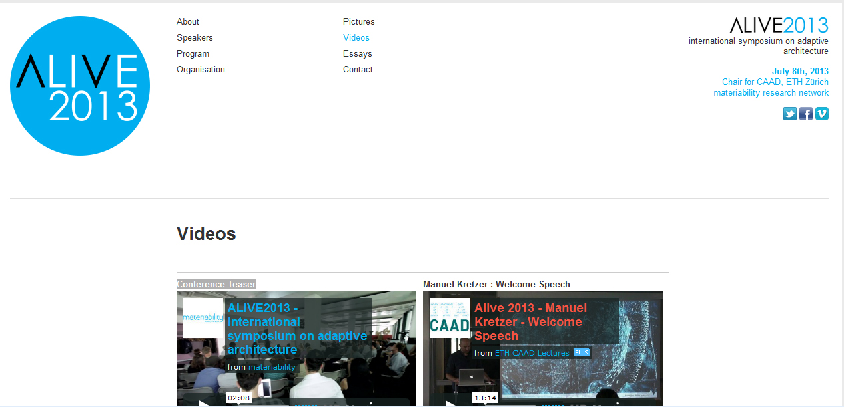
Task: Click the CAAD avatar on welcome speech video
Action: pyautogui.click(x=449, y=318)
